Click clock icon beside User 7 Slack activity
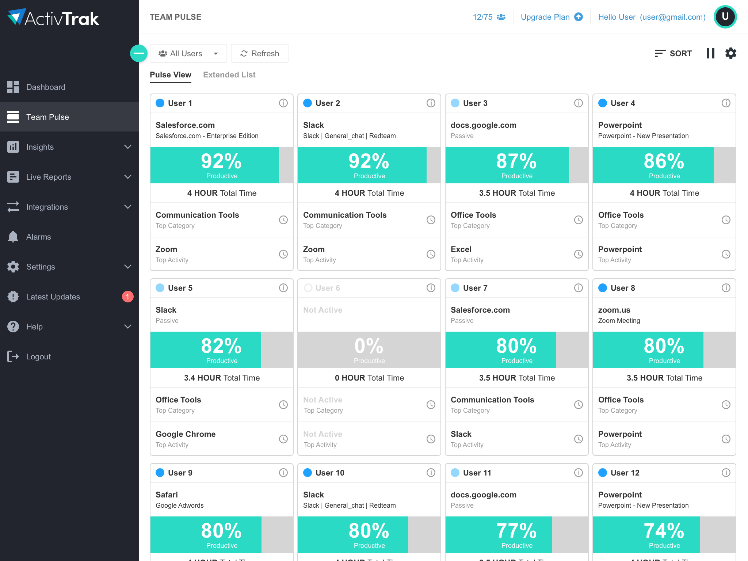Image resolution: width=748 pixels, height=561 pixels. tap(579, 439)
